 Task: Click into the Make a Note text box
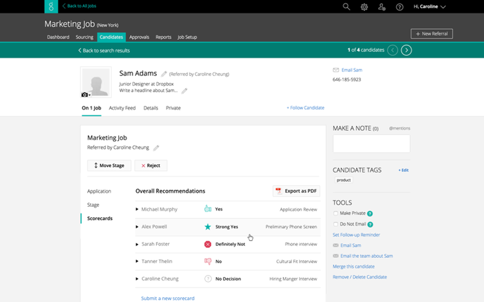371,144
